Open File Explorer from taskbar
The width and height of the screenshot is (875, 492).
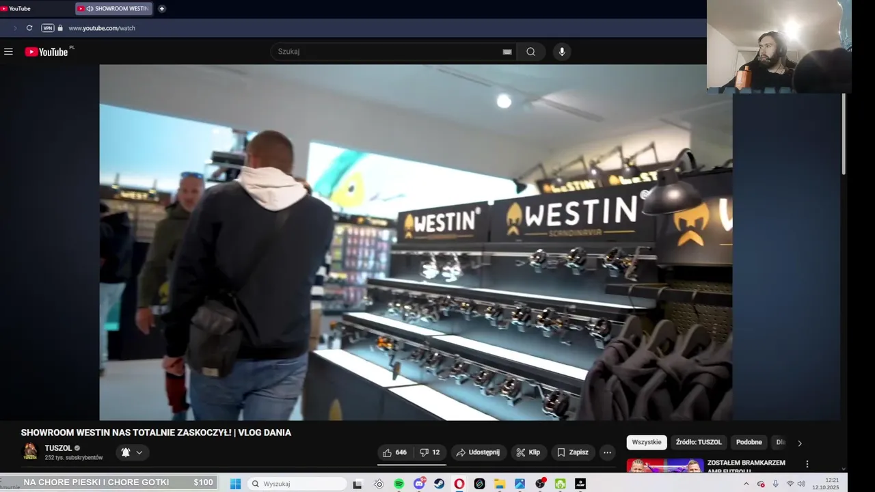[x=500, y=484]
